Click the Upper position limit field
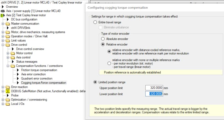The image size is (224, 120). click(154, 88)
